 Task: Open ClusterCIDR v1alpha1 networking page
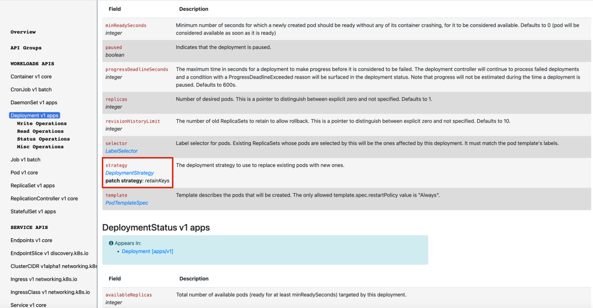click(x=54, y=266)
